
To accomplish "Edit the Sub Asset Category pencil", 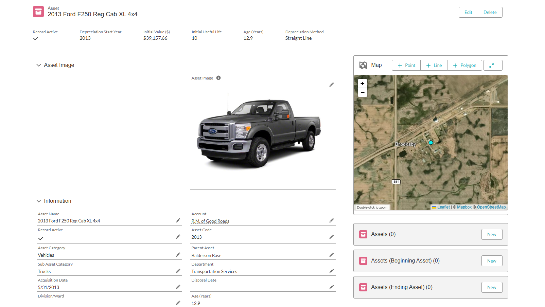I will (x=178, y=271).
